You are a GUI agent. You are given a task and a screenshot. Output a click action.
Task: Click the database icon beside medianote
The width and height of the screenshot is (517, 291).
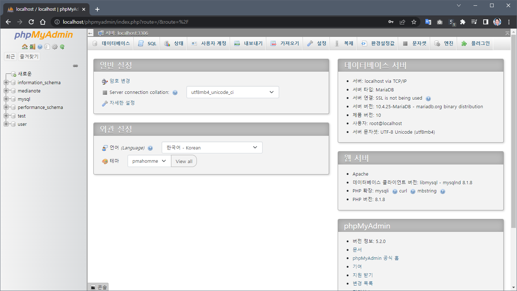13,91
